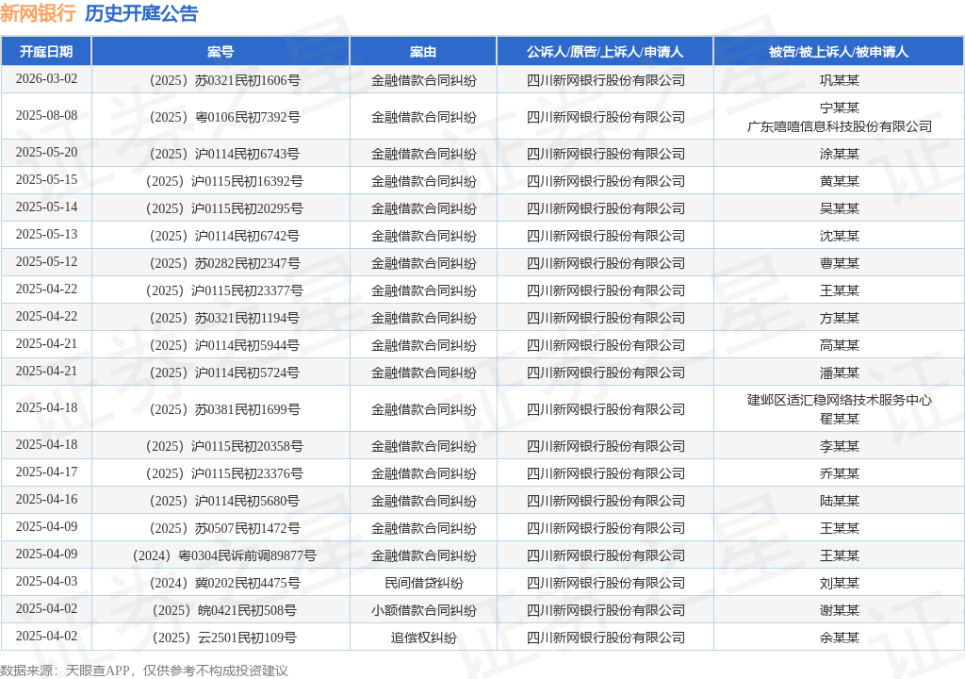965x679 pixels.
Task: Click defendant name 沈某某
Action: coord(839,236)
